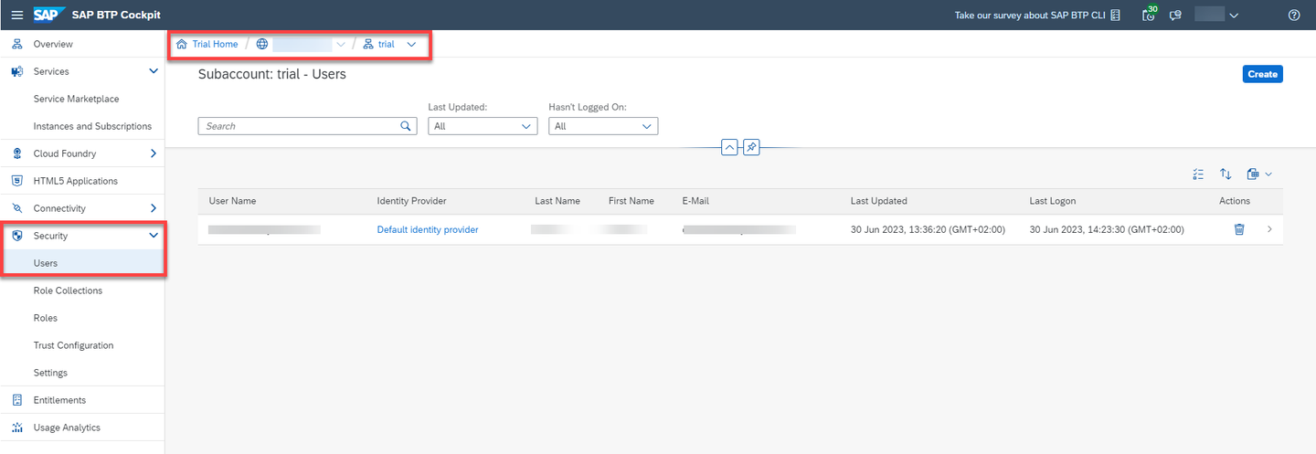Open the Last Updated filter dropdown
Image resolution: width=1316 pixels, height=454 pixels.
[483, 126]
